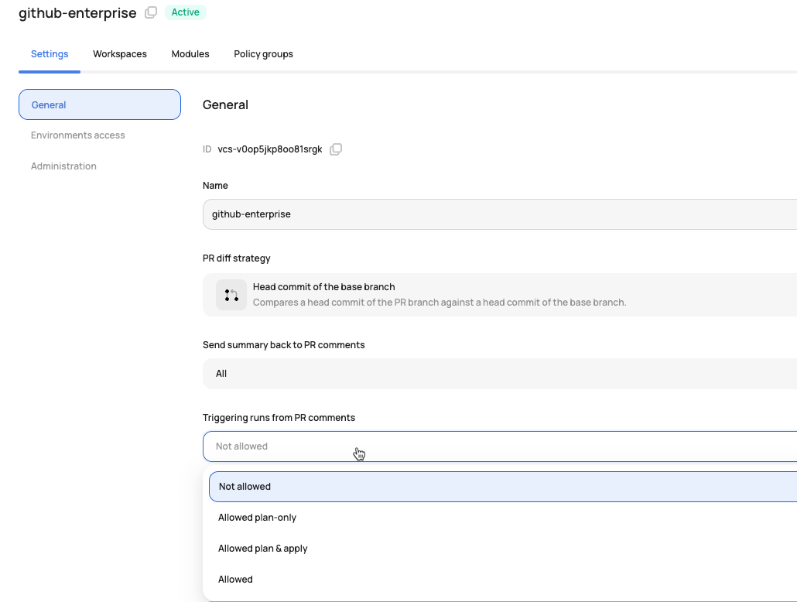Screen dimensions: 797x602
Task: Click the 'PR diff strategy' label
Action: [x=236, y=258]
